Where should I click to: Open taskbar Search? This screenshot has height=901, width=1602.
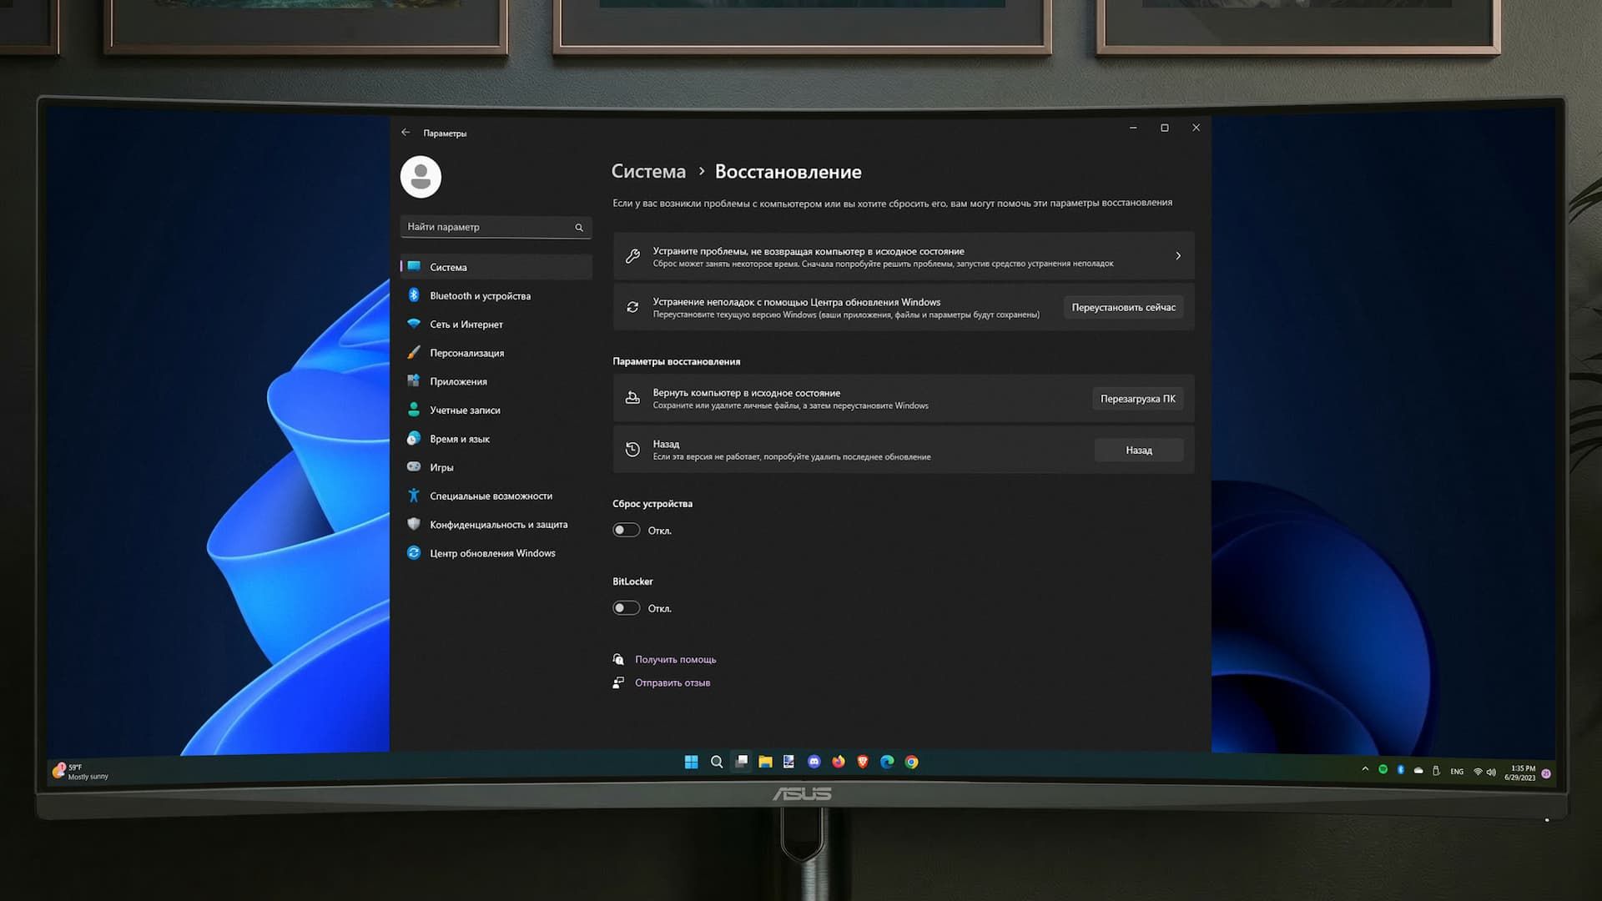click(x=716, y=762)
